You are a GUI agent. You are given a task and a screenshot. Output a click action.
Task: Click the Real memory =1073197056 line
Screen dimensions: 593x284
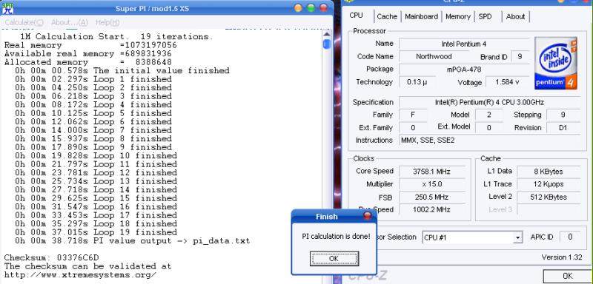pos(90,45)
